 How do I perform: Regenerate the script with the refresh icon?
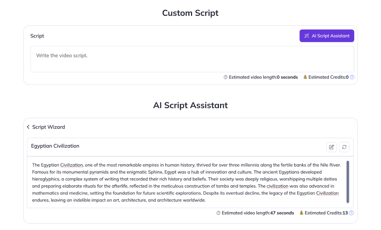tap(345, 147)
